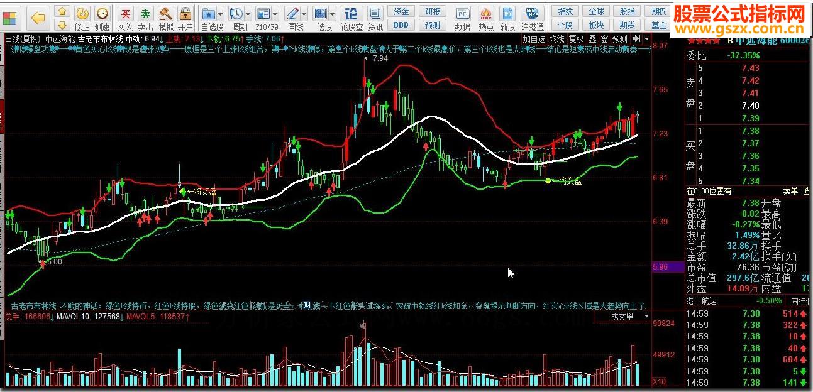Open the 沪港通 SSE-HKE icon
The image size is (813, 392).
532,17
